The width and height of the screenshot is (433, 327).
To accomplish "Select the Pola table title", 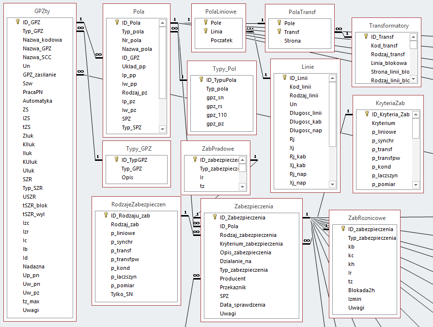I will coord(139,12).
